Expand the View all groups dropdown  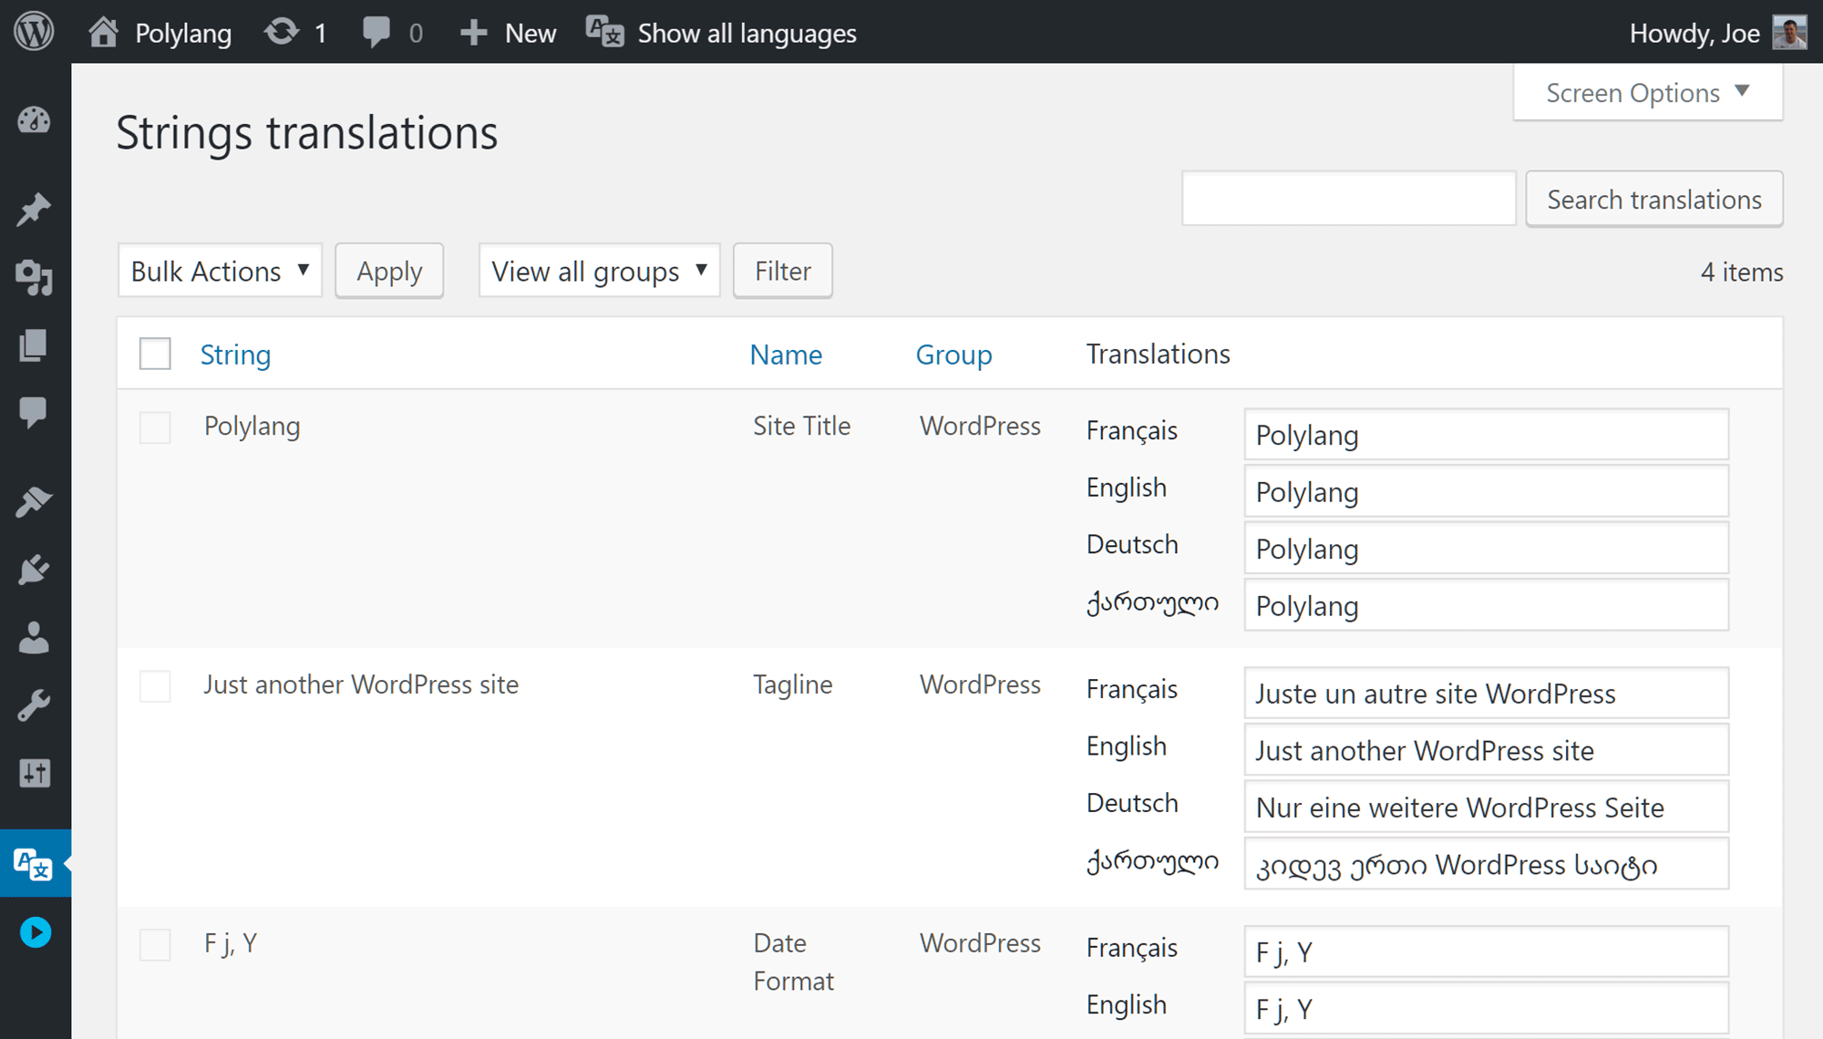point(600,271)
